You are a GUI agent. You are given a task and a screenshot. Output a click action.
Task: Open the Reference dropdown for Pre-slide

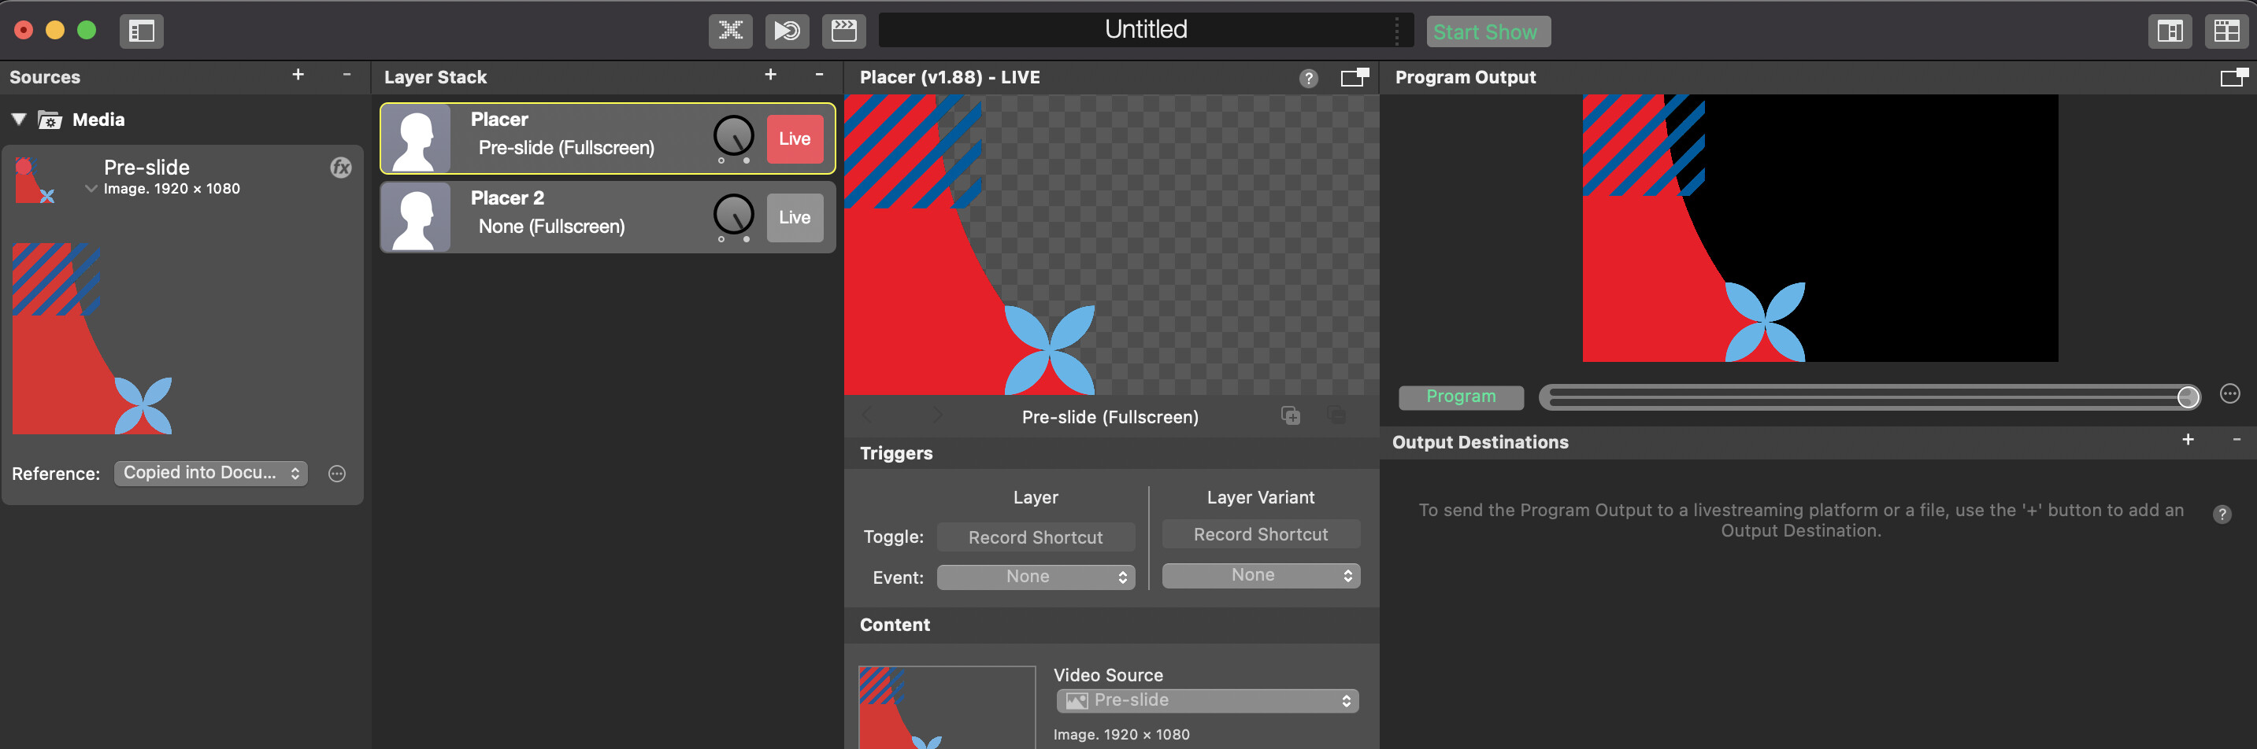[210, 474]
